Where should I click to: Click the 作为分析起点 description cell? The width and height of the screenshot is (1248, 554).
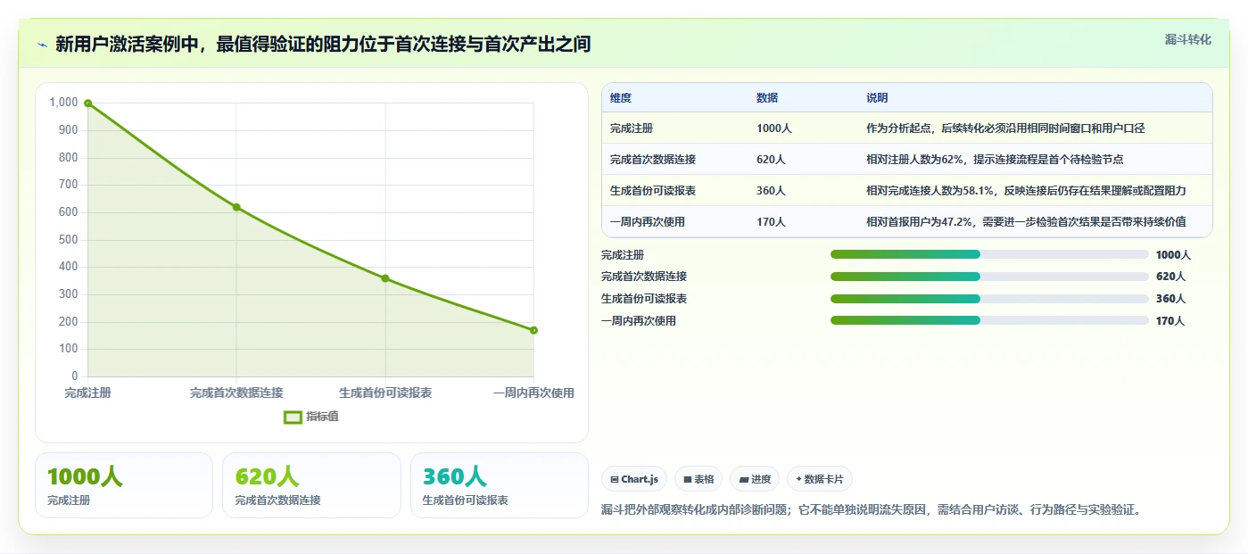(1005, 128)
